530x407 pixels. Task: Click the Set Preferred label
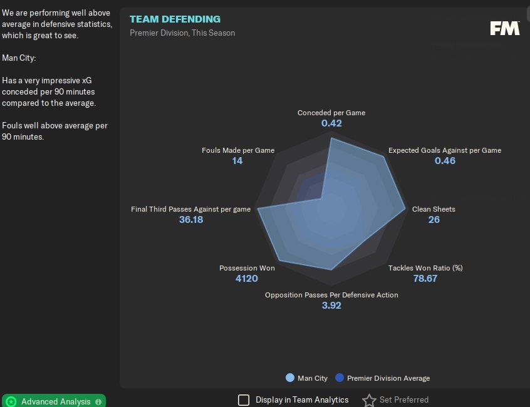404,400
